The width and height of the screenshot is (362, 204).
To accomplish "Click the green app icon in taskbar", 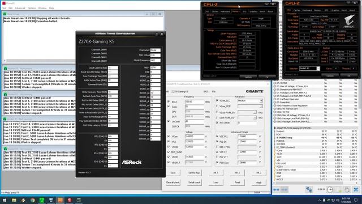I will pos(42,200).
